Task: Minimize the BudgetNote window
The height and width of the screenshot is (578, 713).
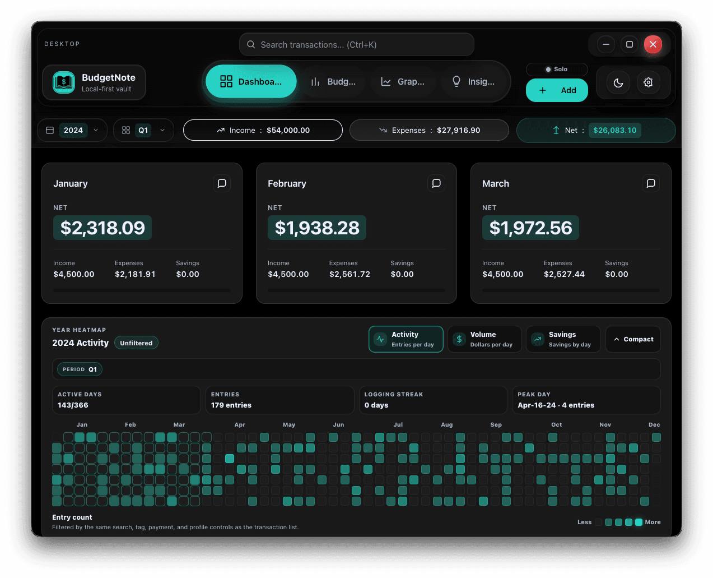Action: coord(606,44)
